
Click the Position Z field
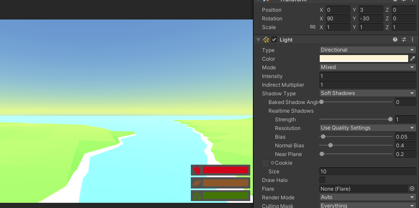click(404, 10)
